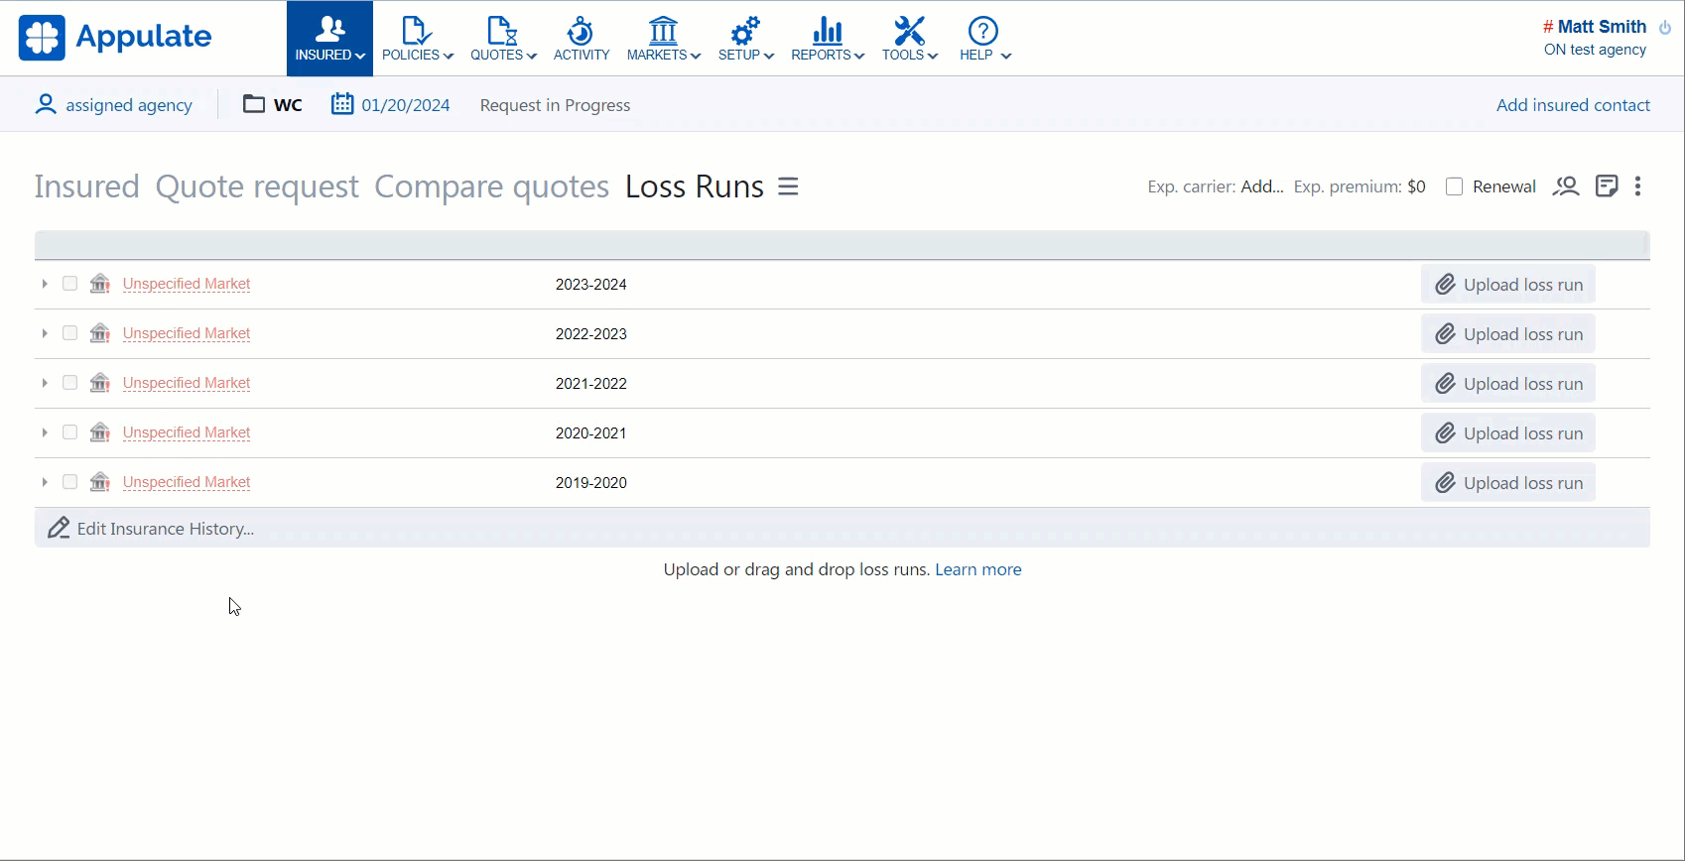Click the 2023-2024 policy period text
The height and width of the screenshot is (861, 1685).
[x=591, y=285]
